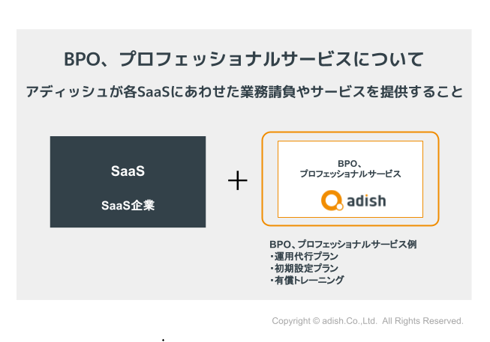Select the dark SaaS box
Viewport: 490px width, 342px height.
pos(128,181)
